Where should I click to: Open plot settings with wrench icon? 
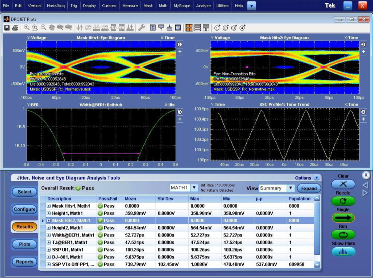(x=142, y=28)
